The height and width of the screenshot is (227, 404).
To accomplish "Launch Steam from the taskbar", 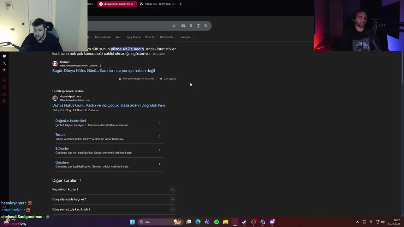I will tap(244, 222).
